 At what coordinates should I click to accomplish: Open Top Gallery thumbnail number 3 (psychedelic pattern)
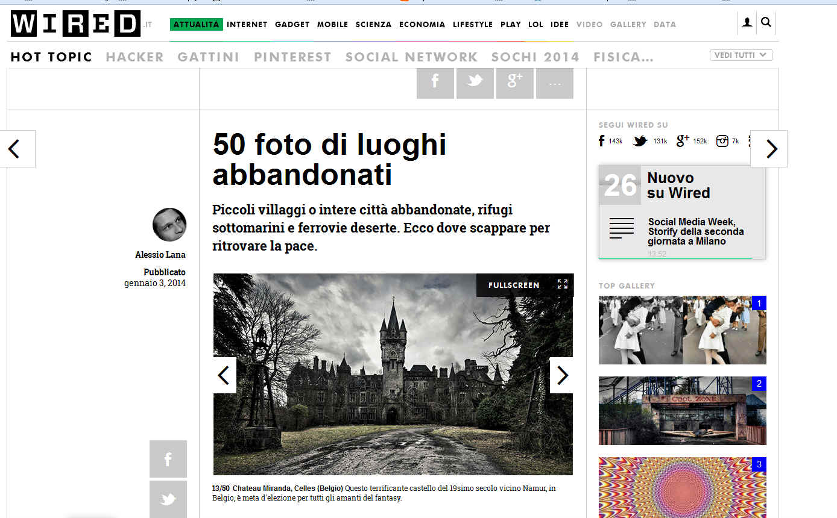click(x=683, y=487)
